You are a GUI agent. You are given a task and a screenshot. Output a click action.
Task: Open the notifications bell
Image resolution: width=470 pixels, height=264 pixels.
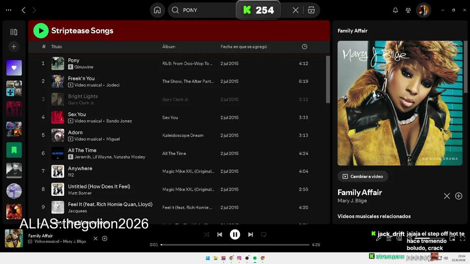click(x=395, y=10)
